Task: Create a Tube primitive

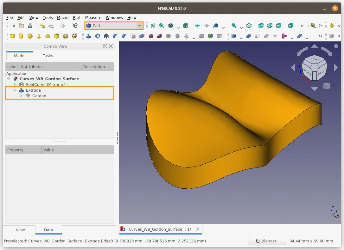Action: (57, 36)
